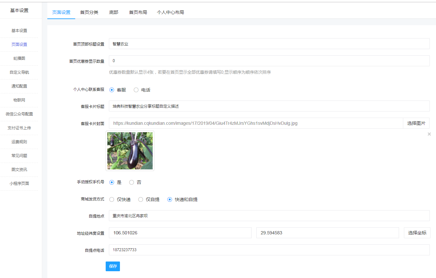
Task: Select 仅快递 delivery method
Action: 112,199
